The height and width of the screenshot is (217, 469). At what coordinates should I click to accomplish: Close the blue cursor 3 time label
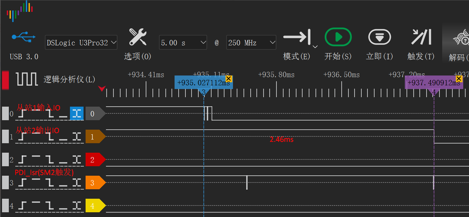229,79
